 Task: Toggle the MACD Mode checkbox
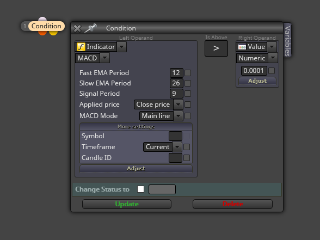[x=188, y=116]
